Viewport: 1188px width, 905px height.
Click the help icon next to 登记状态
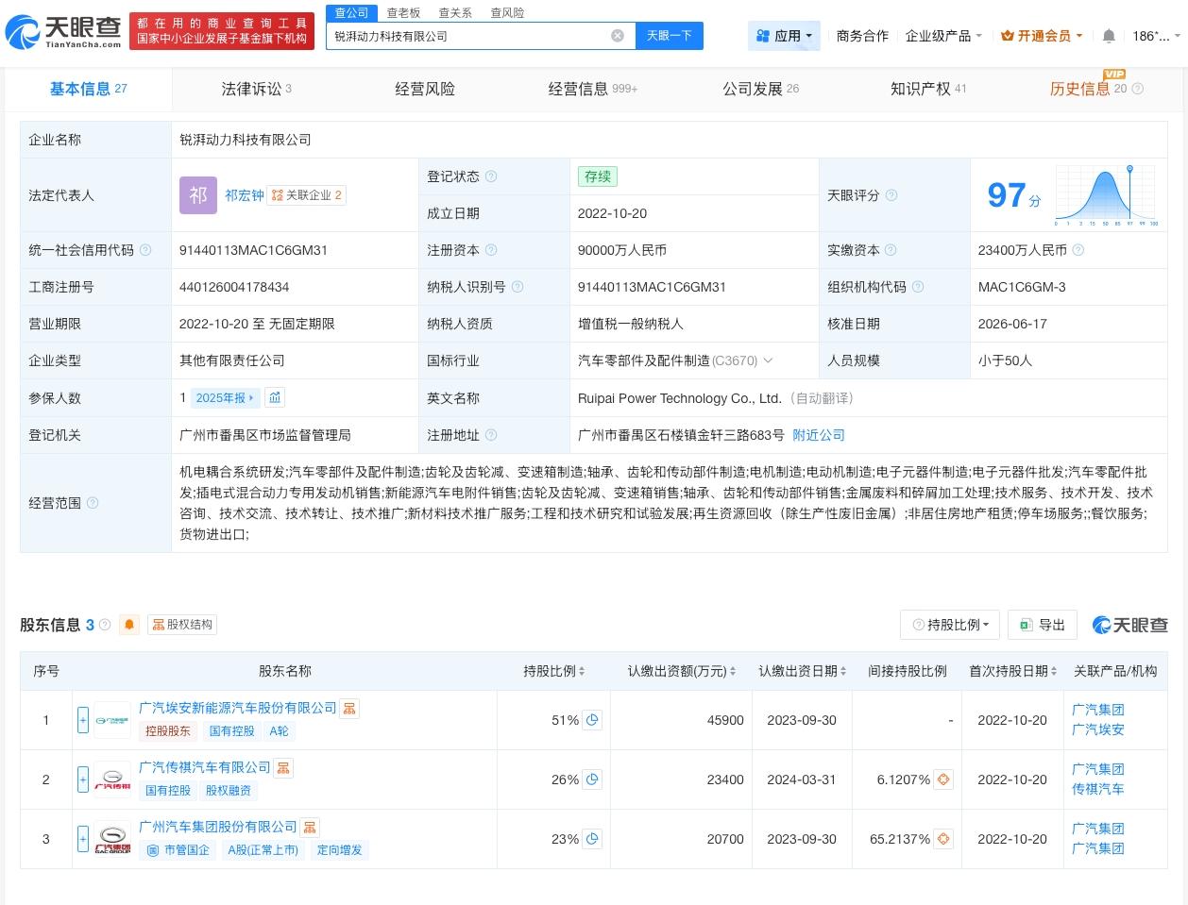[x=491, y=176]
